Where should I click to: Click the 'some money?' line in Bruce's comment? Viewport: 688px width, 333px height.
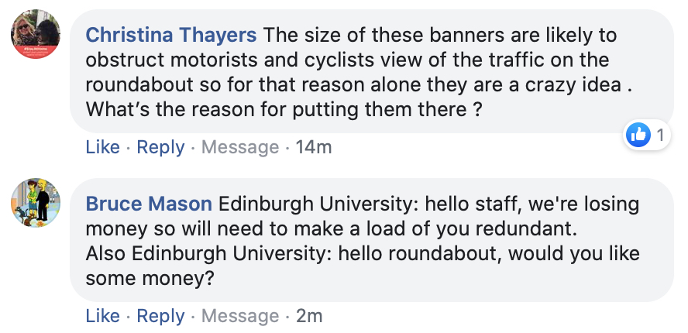150,279
